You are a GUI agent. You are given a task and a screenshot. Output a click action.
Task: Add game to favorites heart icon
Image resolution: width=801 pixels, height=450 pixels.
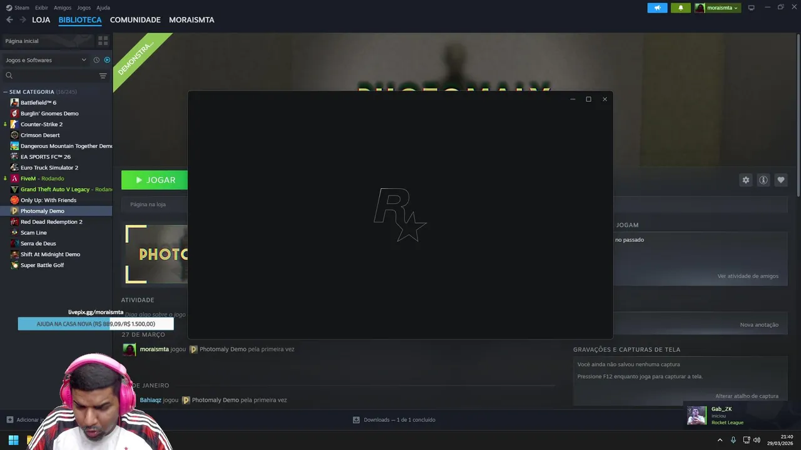tap(781, 180)
